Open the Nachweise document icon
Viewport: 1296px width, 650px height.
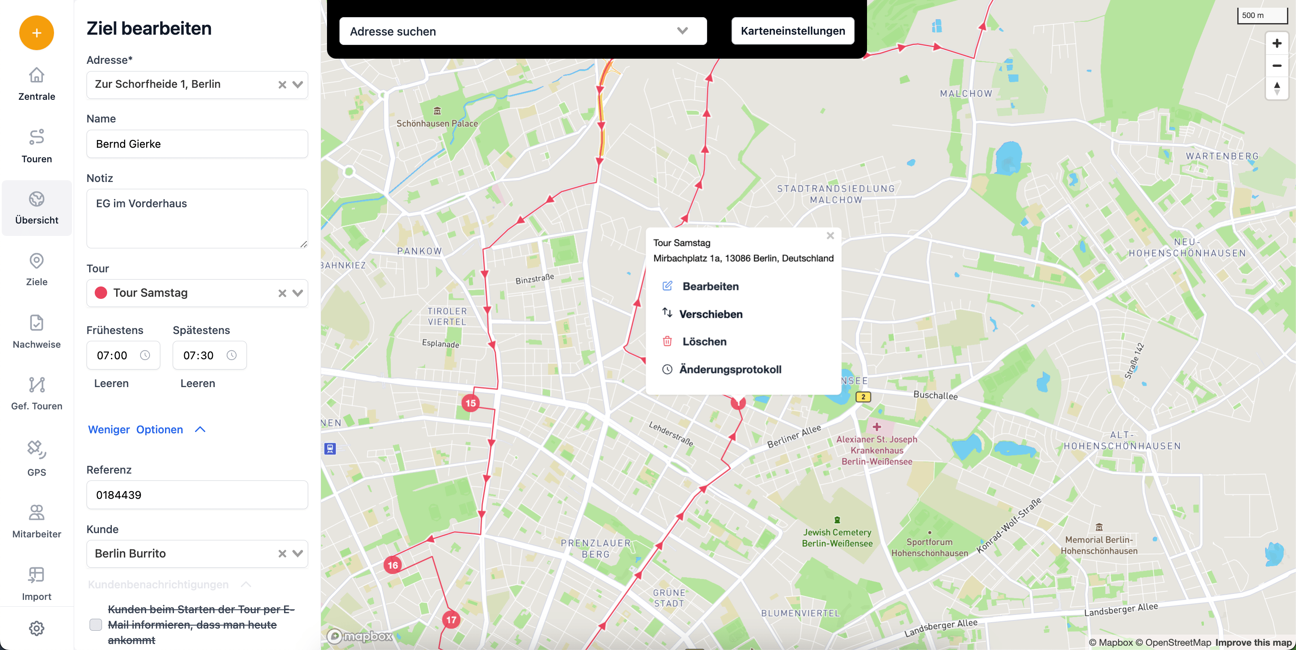(x=36, y=323)
